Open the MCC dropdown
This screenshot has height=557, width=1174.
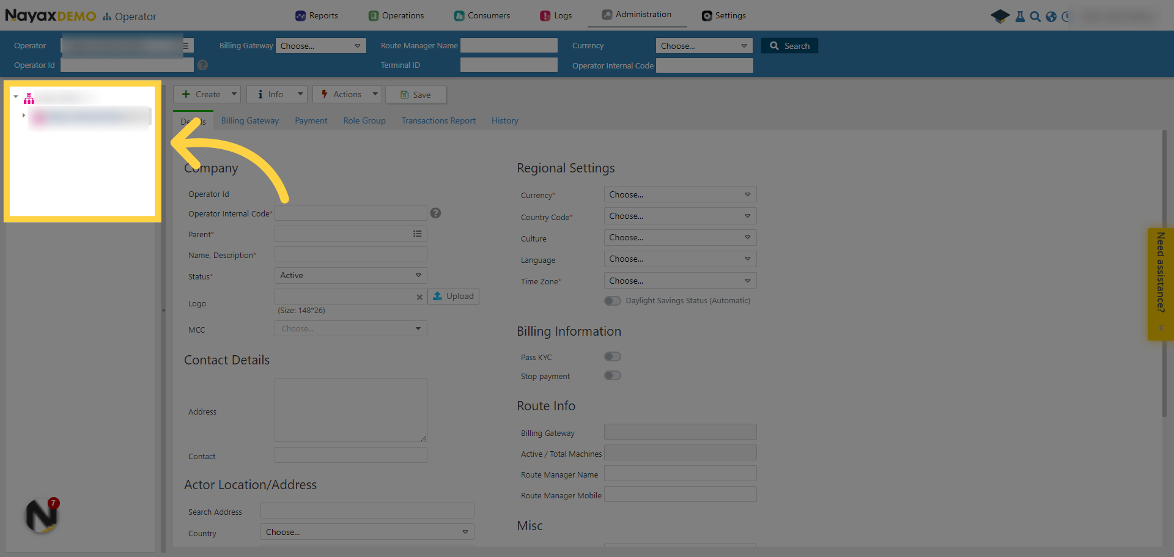(x=351, y=329)
